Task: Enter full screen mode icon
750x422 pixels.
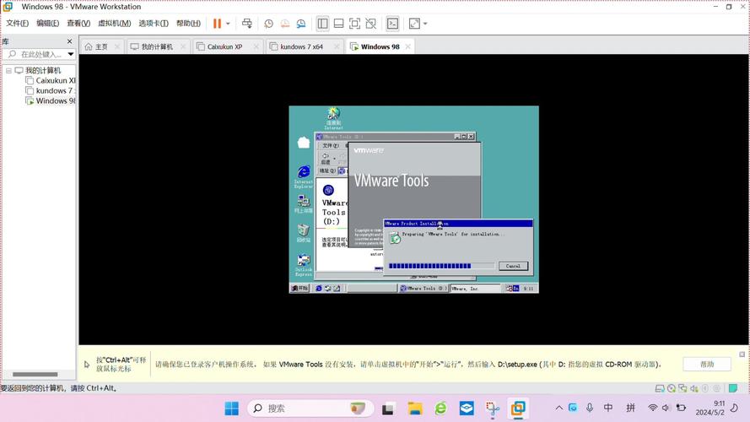Action: [x=354, y=24]
